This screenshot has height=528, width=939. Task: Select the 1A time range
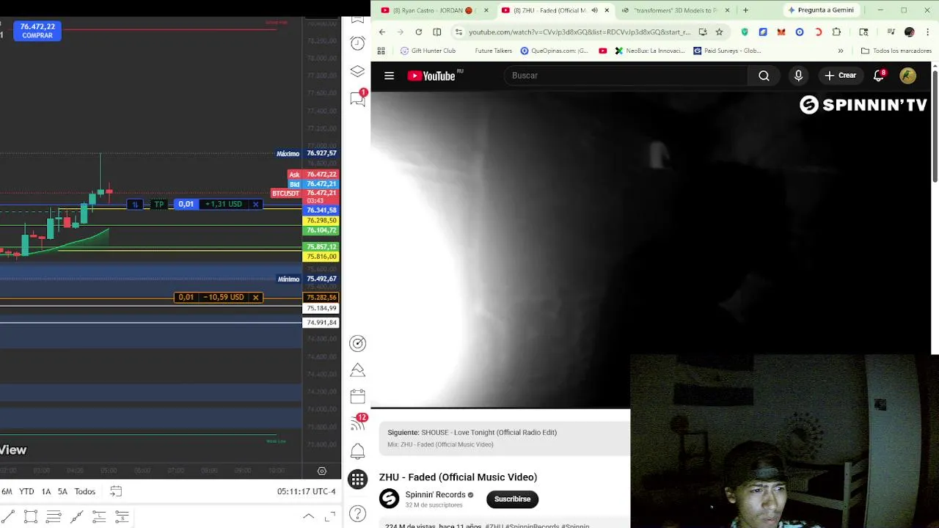(x=46, y=491)
